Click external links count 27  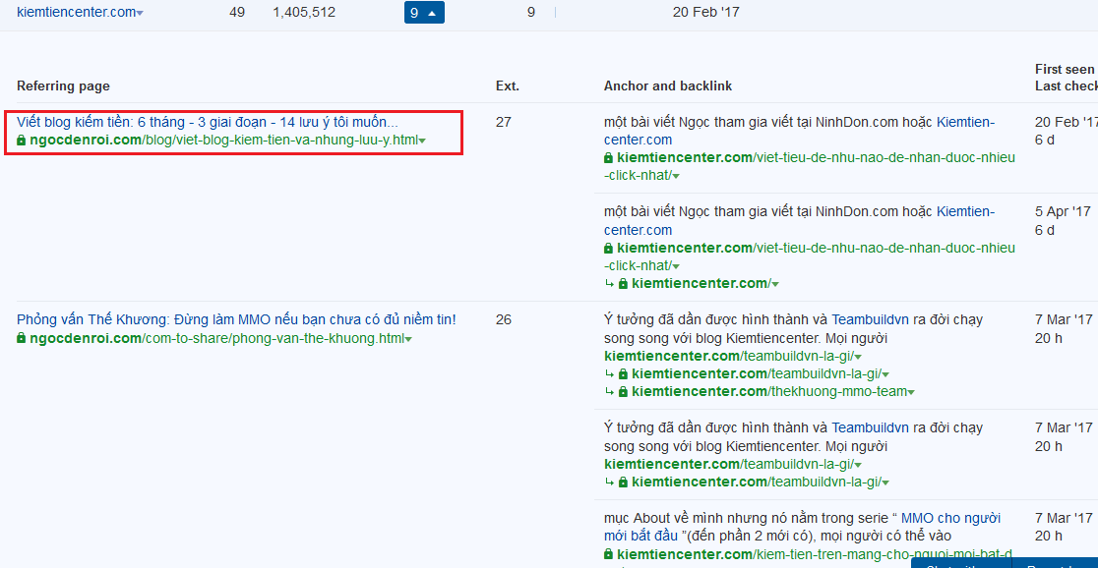[x=504, y=123]
